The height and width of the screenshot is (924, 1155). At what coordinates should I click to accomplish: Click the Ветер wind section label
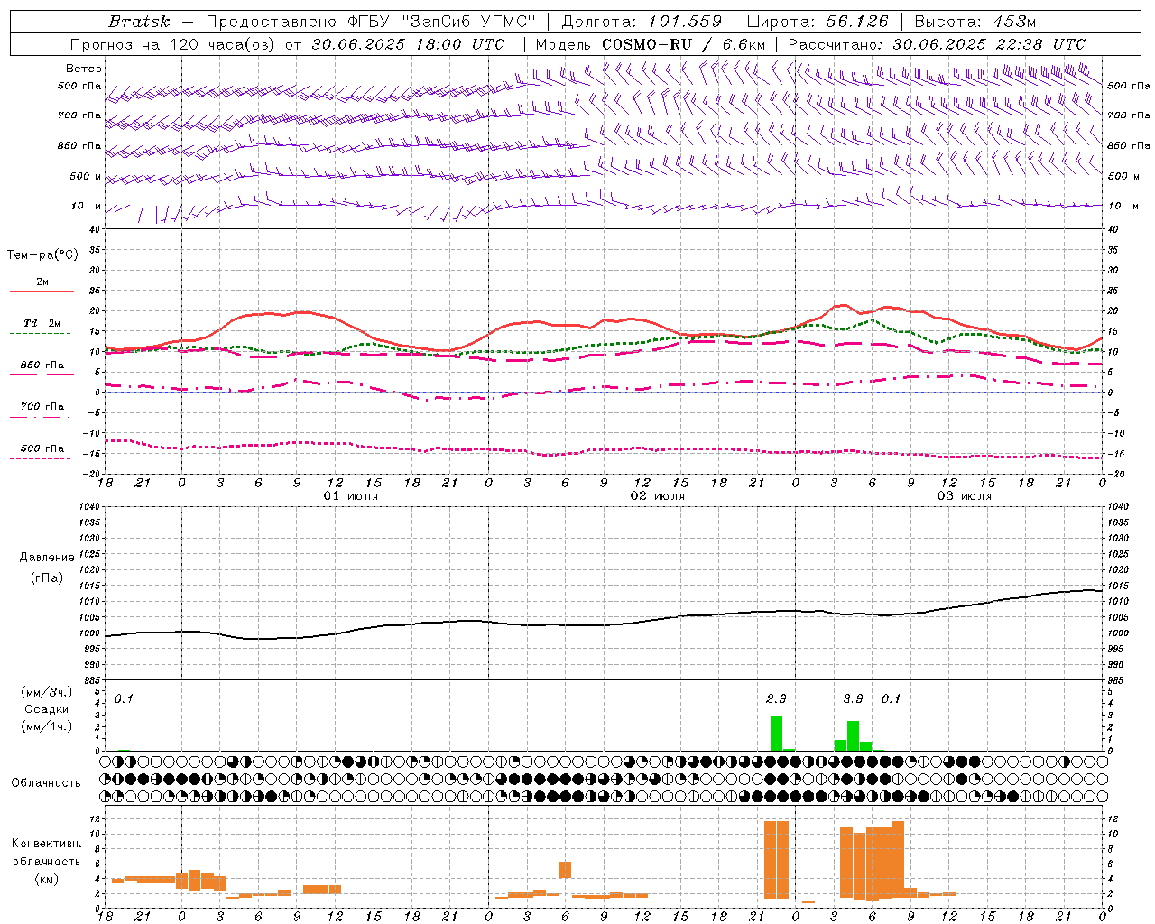click(84, 69)
